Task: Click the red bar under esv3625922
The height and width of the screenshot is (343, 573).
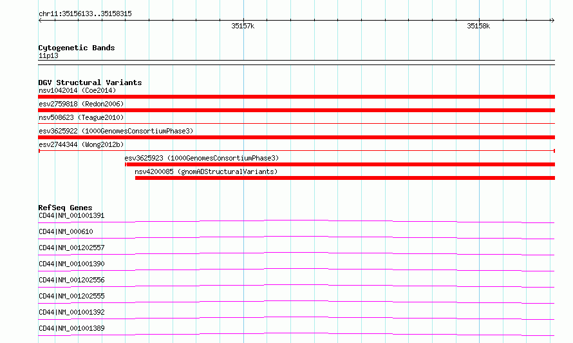Action: [x=296, y=137]
